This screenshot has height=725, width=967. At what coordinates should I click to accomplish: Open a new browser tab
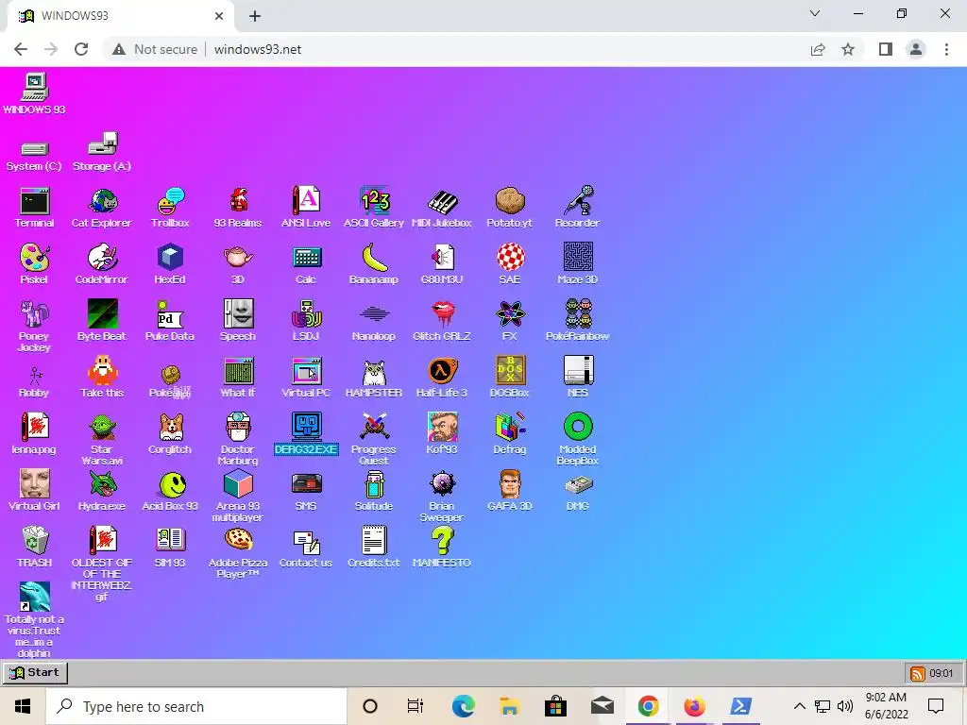[x=255, y=16]
